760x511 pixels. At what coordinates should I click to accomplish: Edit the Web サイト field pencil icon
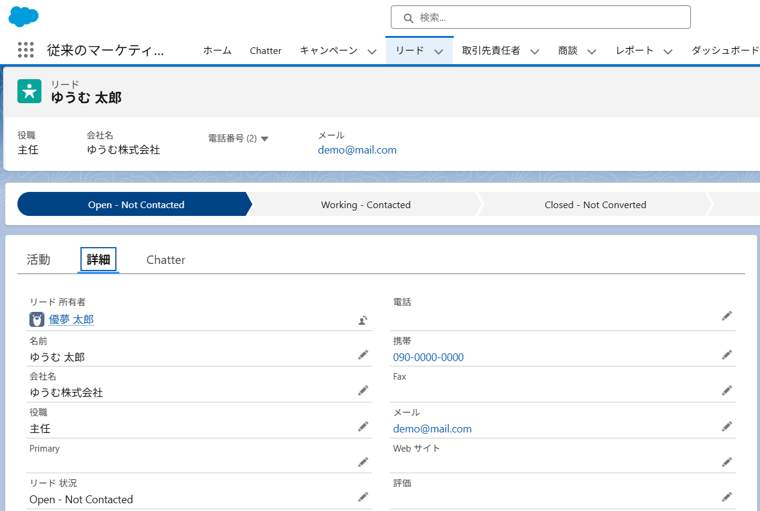727,462
